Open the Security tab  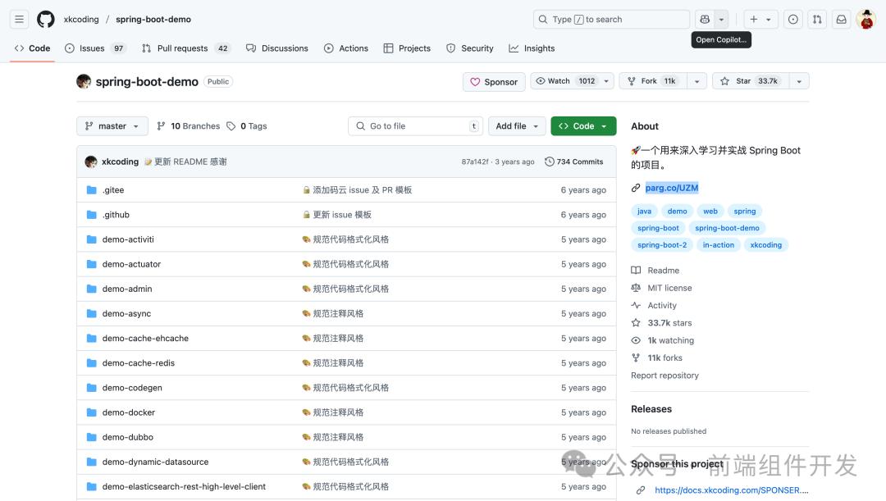pyautogui.click(x=470, y=48)
